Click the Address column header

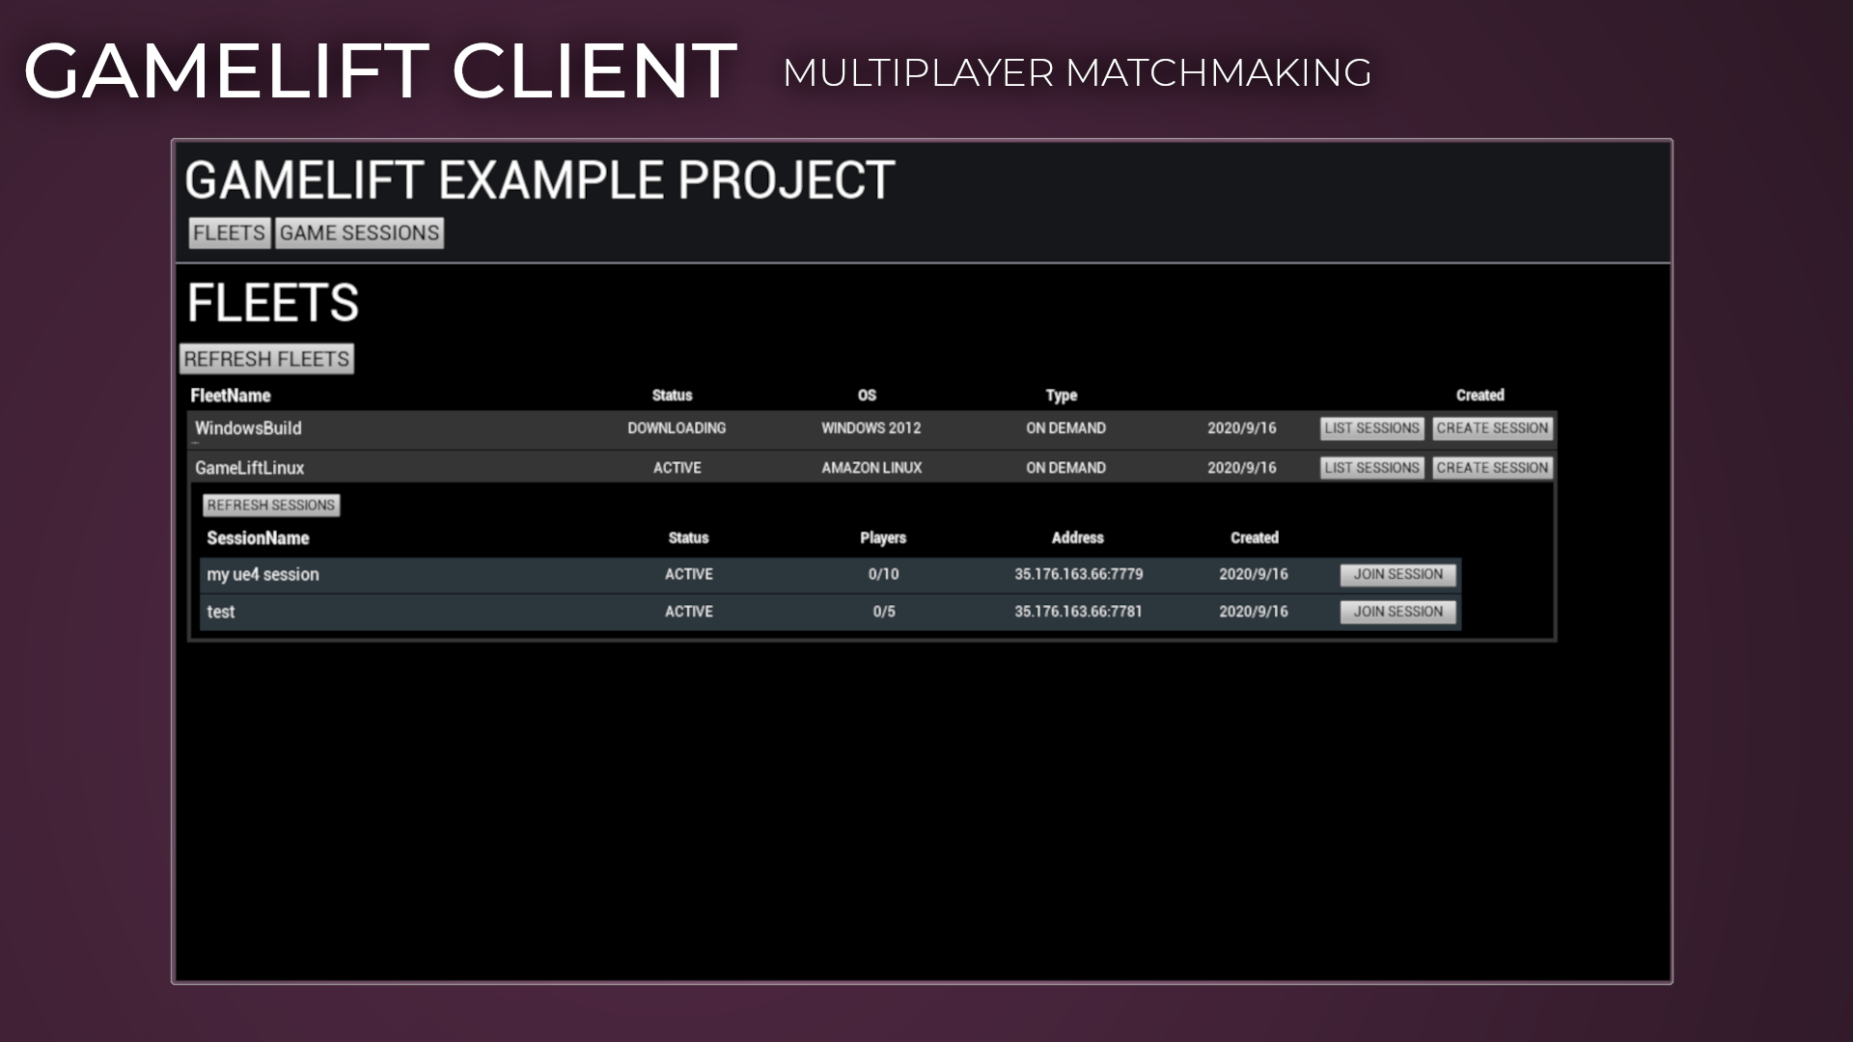(1078, 537)
